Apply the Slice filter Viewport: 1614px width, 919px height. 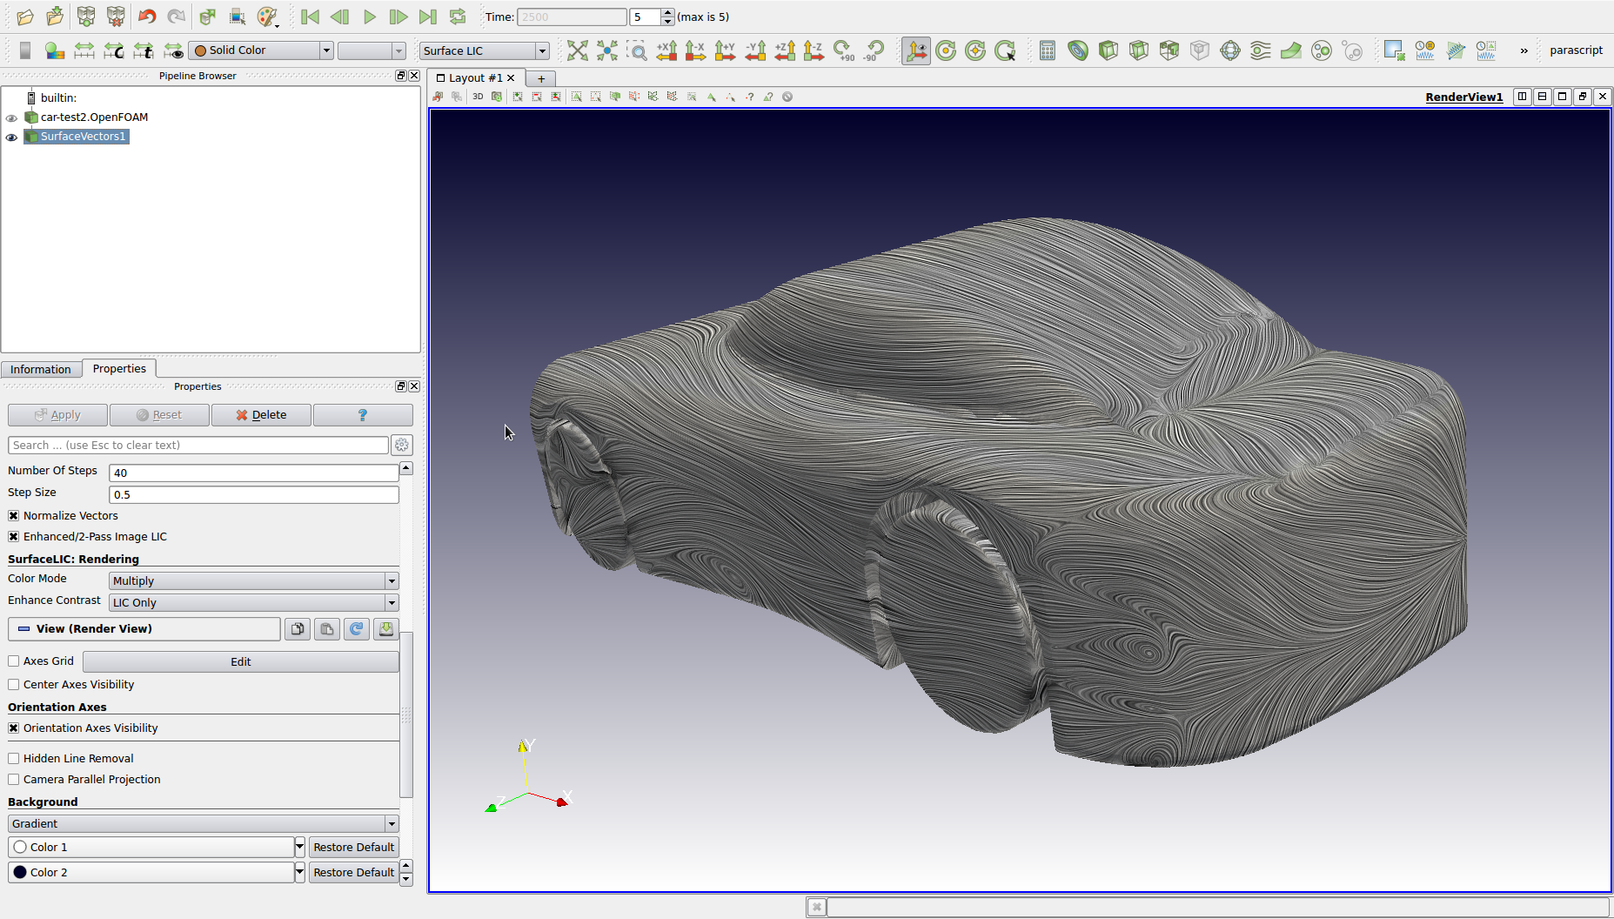tap(1139, 50)
